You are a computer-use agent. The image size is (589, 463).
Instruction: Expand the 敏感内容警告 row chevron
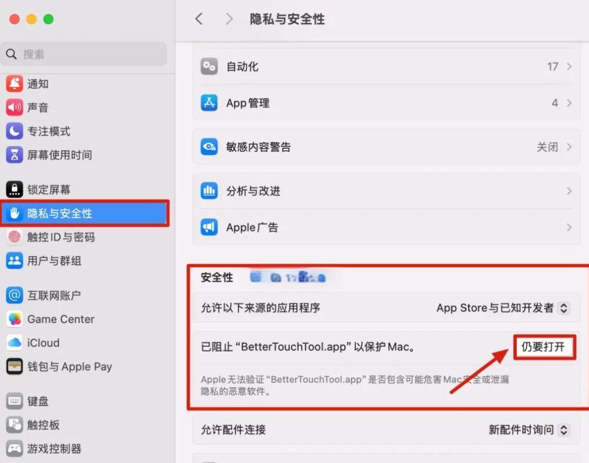(x=569, y=147)
